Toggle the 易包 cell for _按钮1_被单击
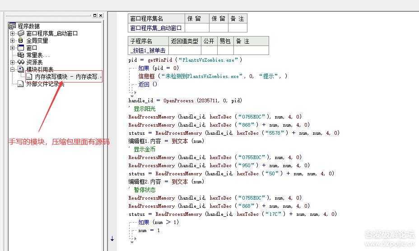The image size is (419, 251). (x=226, y=50)
